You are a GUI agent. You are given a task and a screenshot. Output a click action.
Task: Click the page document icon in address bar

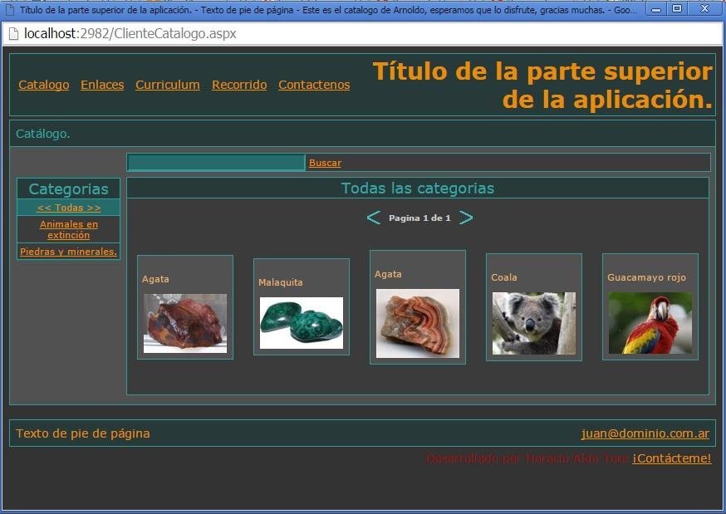click(x=15, y=33)
